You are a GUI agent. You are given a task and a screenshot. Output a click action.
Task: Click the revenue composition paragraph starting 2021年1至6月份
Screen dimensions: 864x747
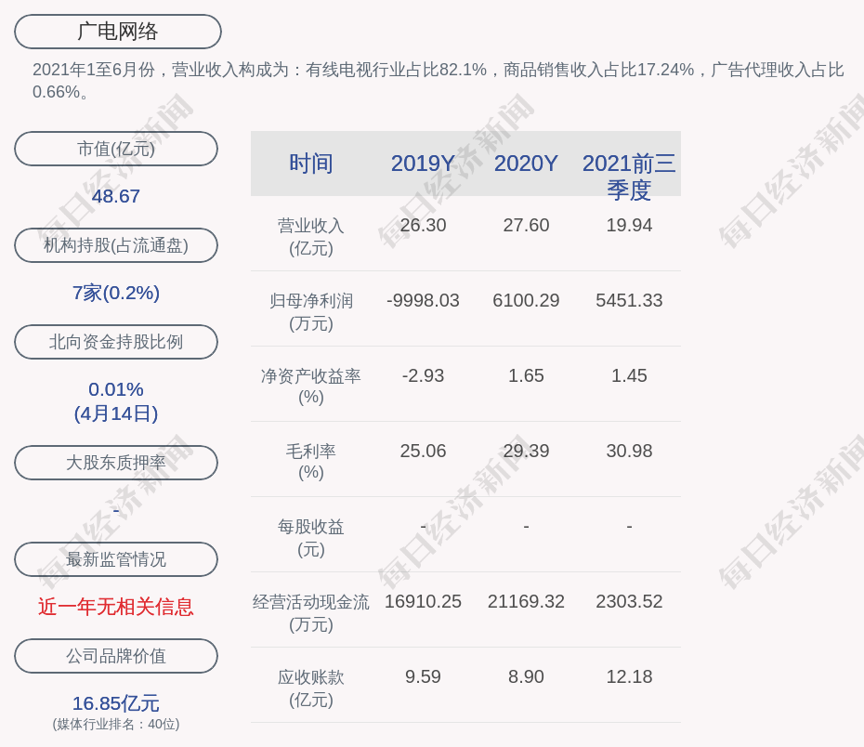pyautogui.click(x=439, y=81)
